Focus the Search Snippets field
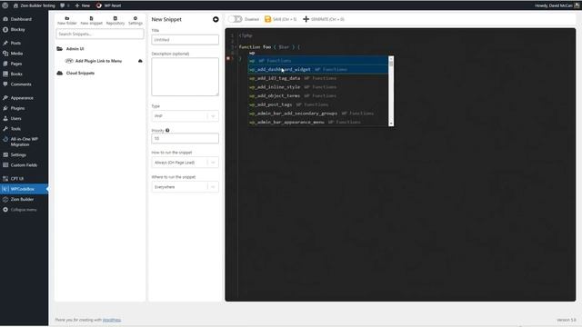 click(100, 34)
